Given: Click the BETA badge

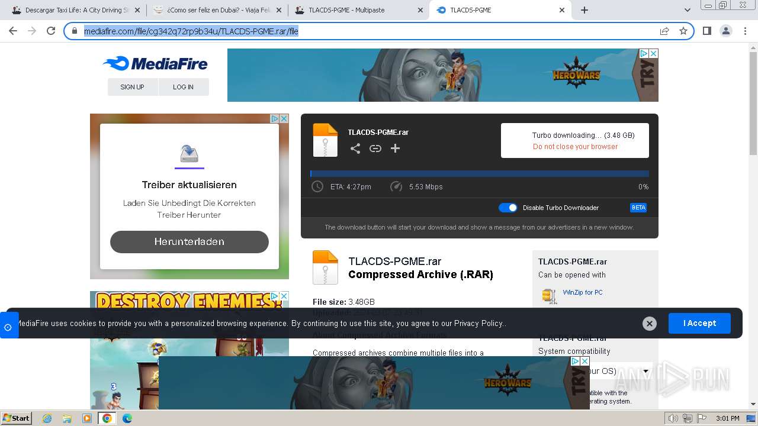Looking at the screenshot, I should click(638, 208).
